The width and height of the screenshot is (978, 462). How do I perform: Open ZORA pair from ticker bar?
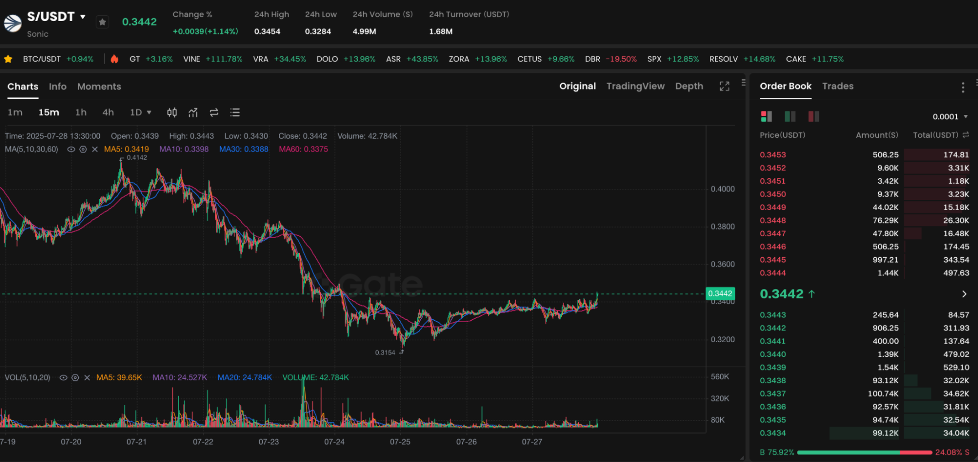(478, 59)
